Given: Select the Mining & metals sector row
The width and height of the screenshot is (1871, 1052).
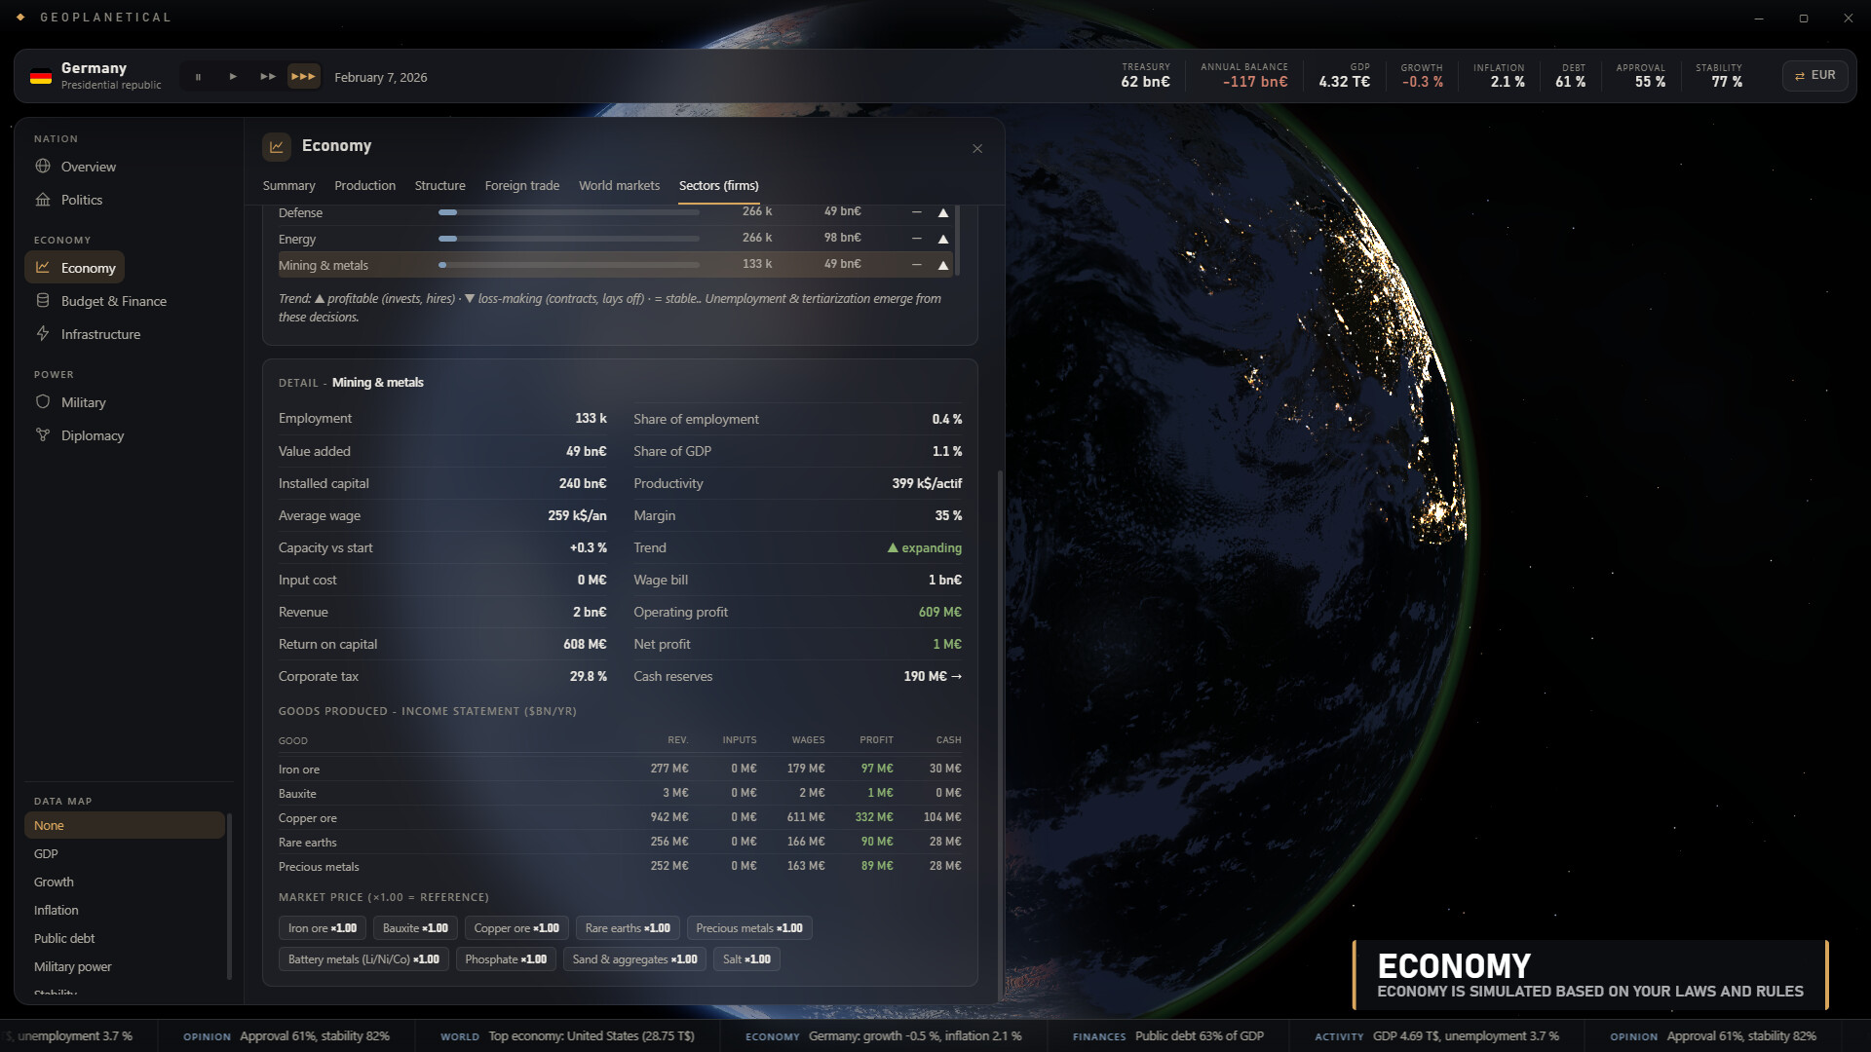Looking at the screenshot, I should coord(616,265).
